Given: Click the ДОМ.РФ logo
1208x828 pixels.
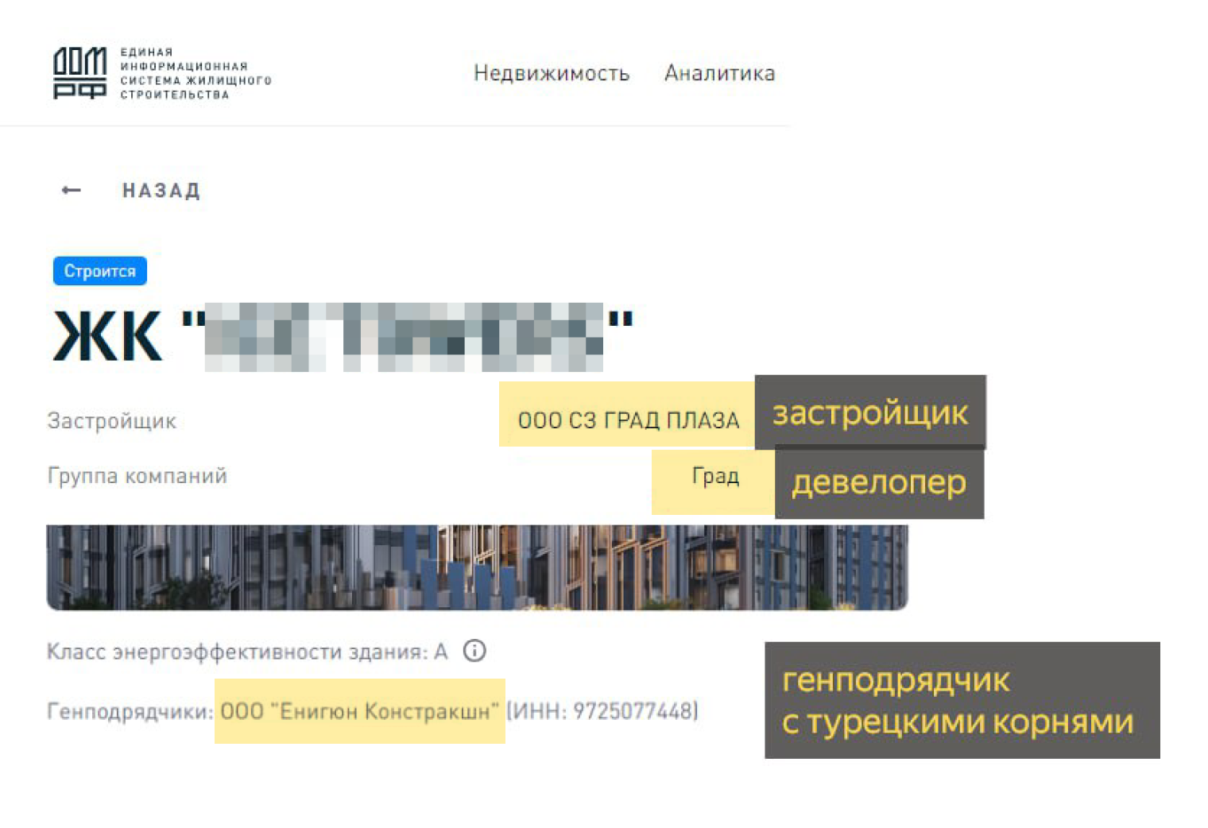Looking at the screenshot, I should tap(79, 73).
